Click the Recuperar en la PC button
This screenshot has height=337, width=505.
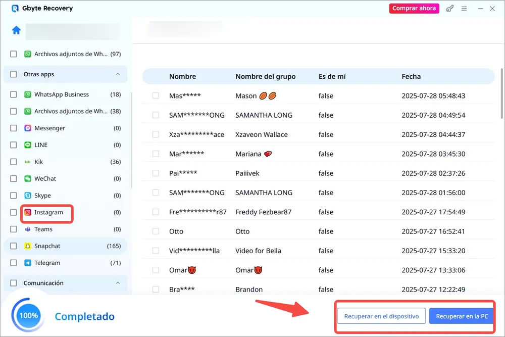tap(462, 316)
